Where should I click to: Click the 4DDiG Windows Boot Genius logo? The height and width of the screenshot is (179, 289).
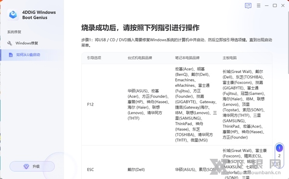(13, 15)
